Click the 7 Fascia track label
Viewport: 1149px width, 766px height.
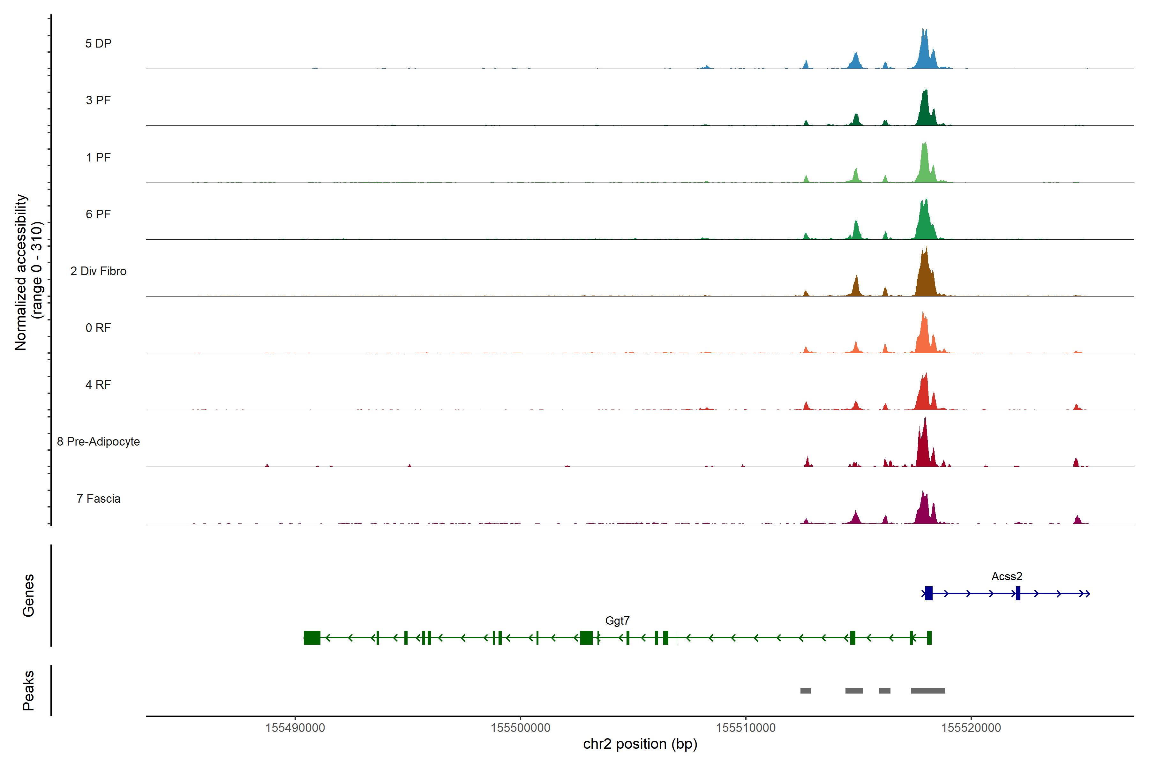click(x=98, y=499)
